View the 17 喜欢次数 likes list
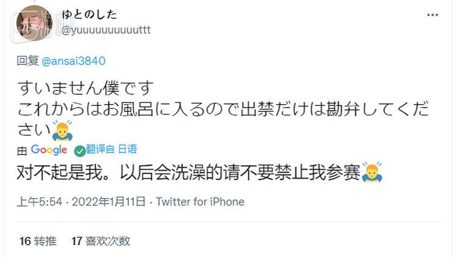 [x=101, y=241]
